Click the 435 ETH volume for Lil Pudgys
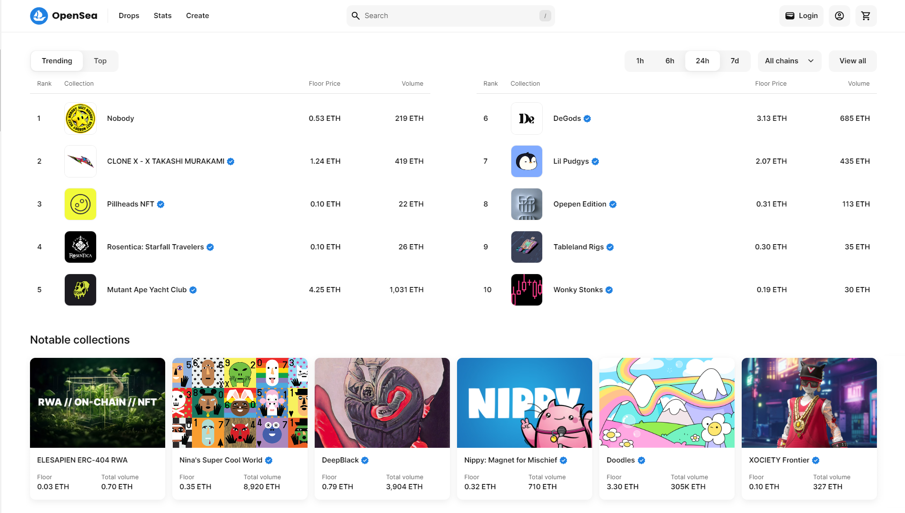905x513 pixels. pos(855,161)
